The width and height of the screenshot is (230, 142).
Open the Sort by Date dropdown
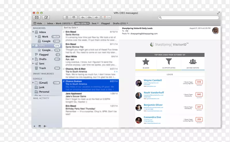coord(71,28)
